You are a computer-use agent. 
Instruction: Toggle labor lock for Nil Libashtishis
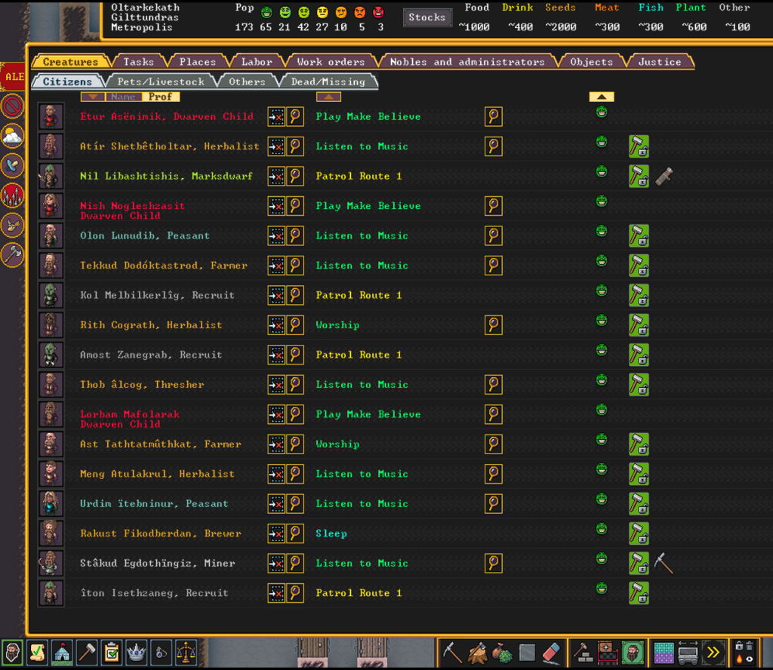pos(639,177)
